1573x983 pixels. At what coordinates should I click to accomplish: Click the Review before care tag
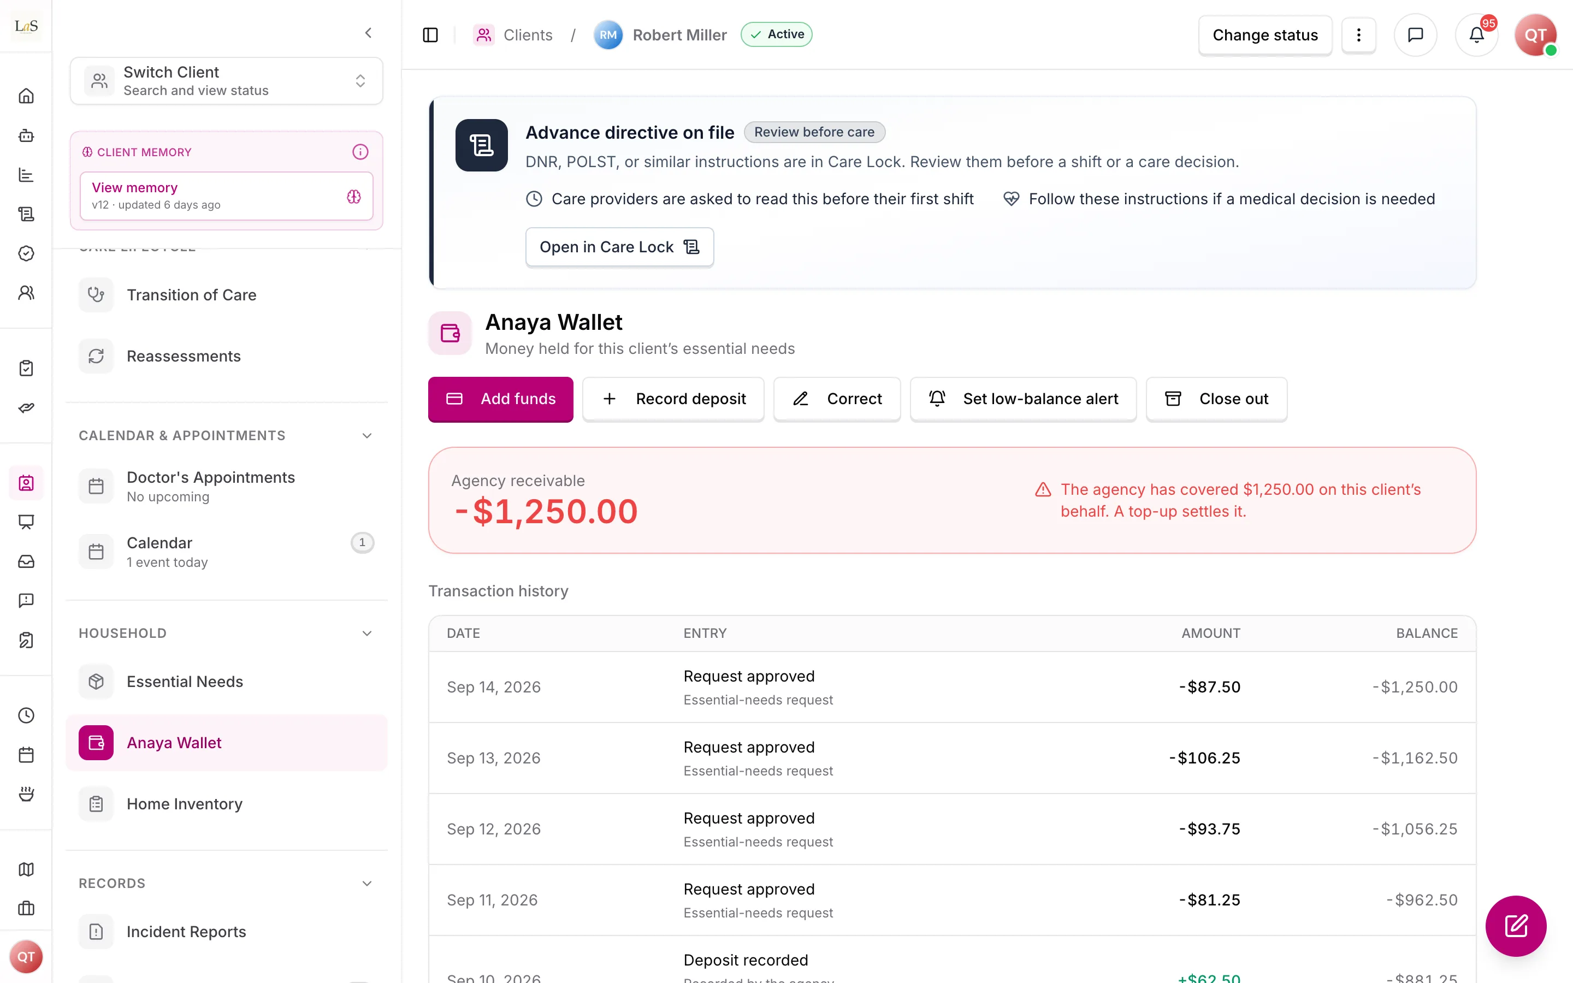click(x=814, y=132)
